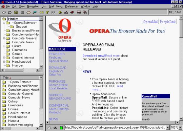183x131 pixels.
Task: Click the pencil icon next to Home
Action: 66,12
